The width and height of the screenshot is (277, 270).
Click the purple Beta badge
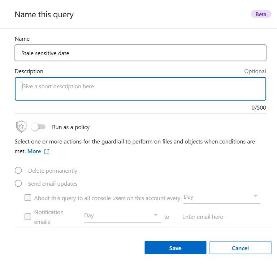[x=261, y=14]
